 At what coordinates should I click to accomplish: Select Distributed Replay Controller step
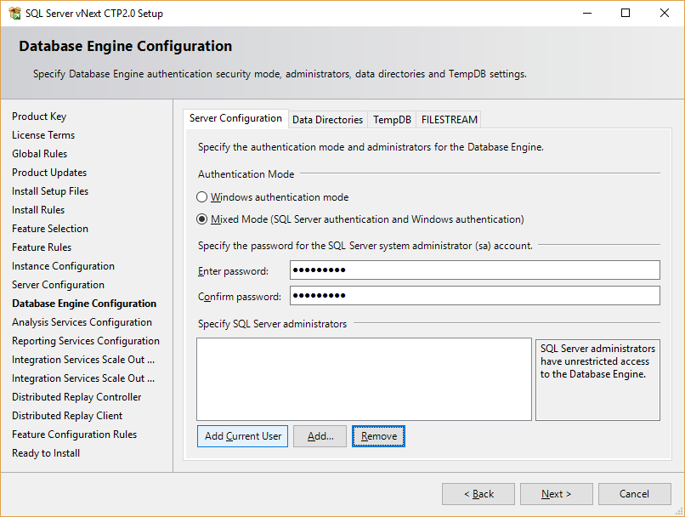tap(76, 397)
